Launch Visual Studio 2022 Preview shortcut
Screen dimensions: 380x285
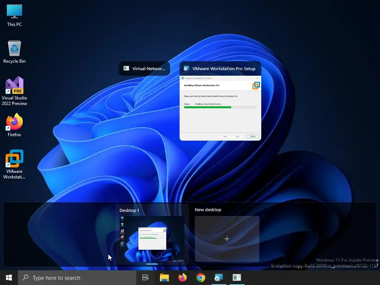pos(14,91)
